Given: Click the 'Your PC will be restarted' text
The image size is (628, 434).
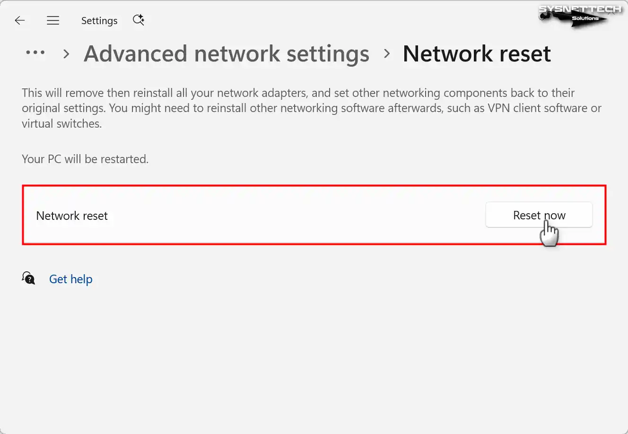Looking at the screenshot, I should point(85,159).
